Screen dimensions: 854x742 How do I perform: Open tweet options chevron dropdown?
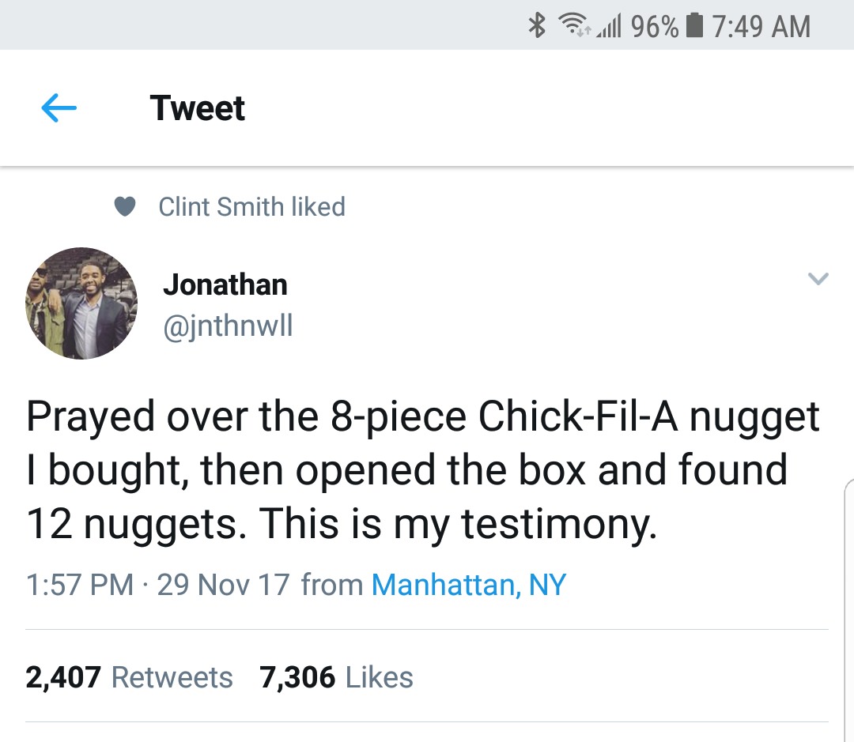pyautogui.click(x=818, y=279)
